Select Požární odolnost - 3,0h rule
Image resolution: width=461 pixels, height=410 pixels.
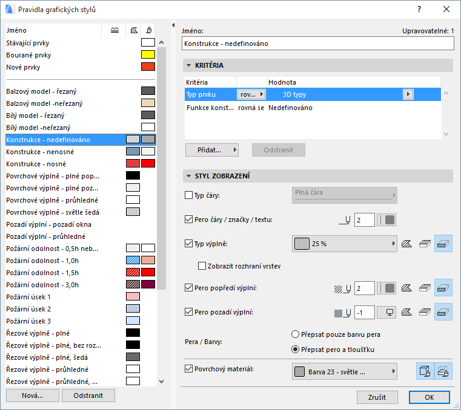coord(81,285)
